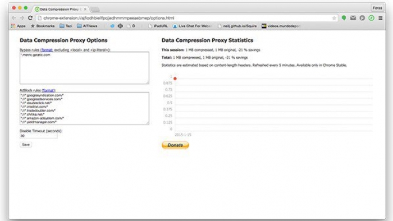Close the Data Compression Proxy tab
Screen dimensions: 393x221
tap(85, 10)
